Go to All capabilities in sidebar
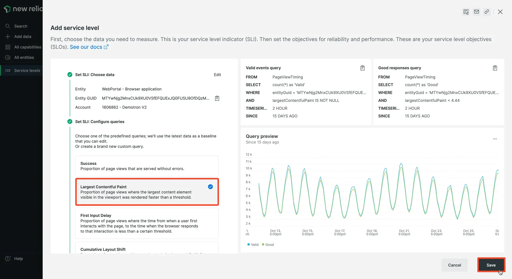 (x=27, y=47)
